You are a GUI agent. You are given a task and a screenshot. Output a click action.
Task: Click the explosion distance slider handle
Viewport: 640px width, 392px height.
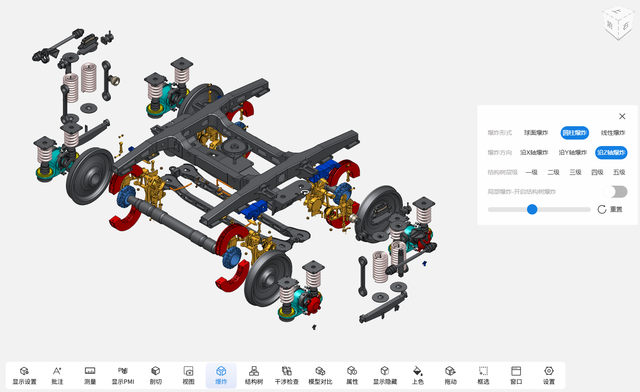[x=532, y=209]
